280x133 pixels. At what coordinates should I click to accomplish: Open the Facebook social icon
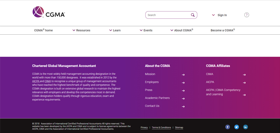tap(227, 127)
